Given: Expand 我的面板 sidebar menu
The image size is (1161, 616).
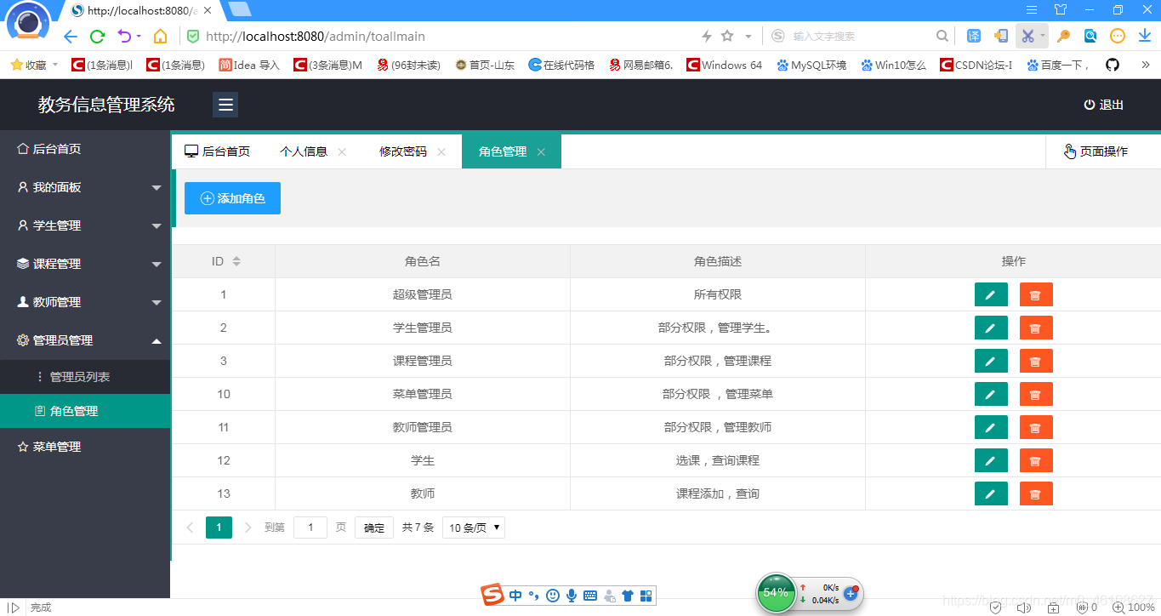Looking at the screenshot, I should (85, 187).
